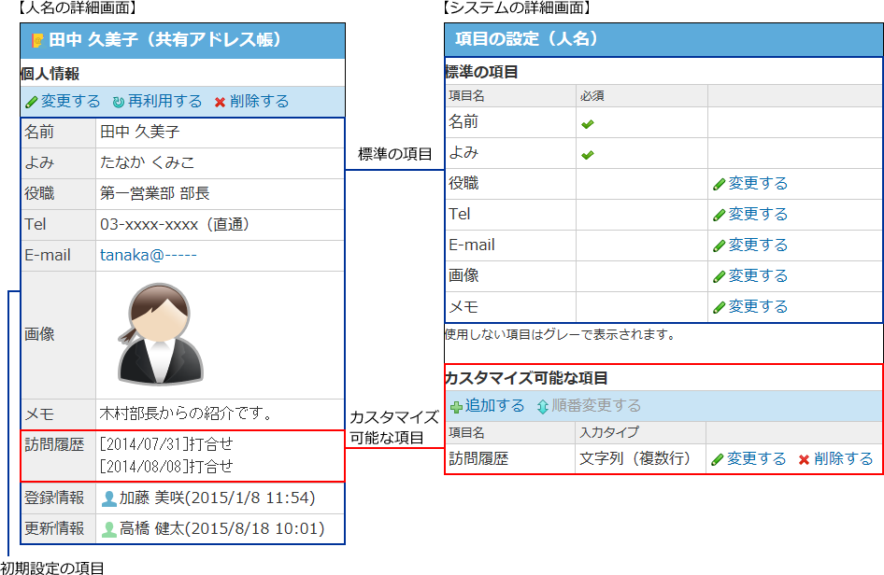Screen dimensions: 884x575
Task: Click 変更する link for the 画像 item
Action: point(758,276)
